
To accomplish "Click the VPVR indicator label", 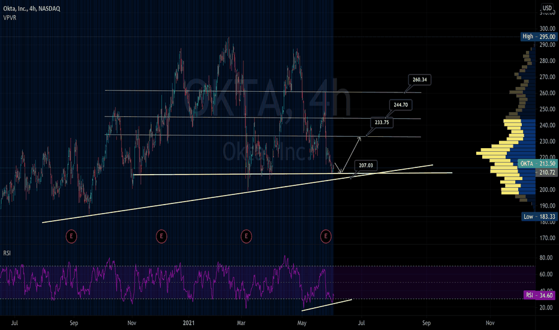I will coord(10,17).
